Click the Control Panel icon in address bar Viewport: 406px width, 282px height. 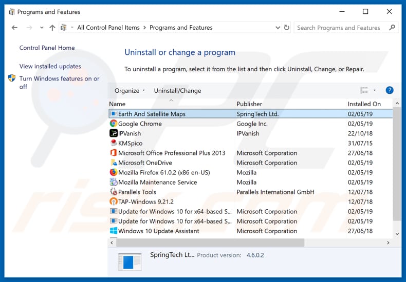(64, 27)
